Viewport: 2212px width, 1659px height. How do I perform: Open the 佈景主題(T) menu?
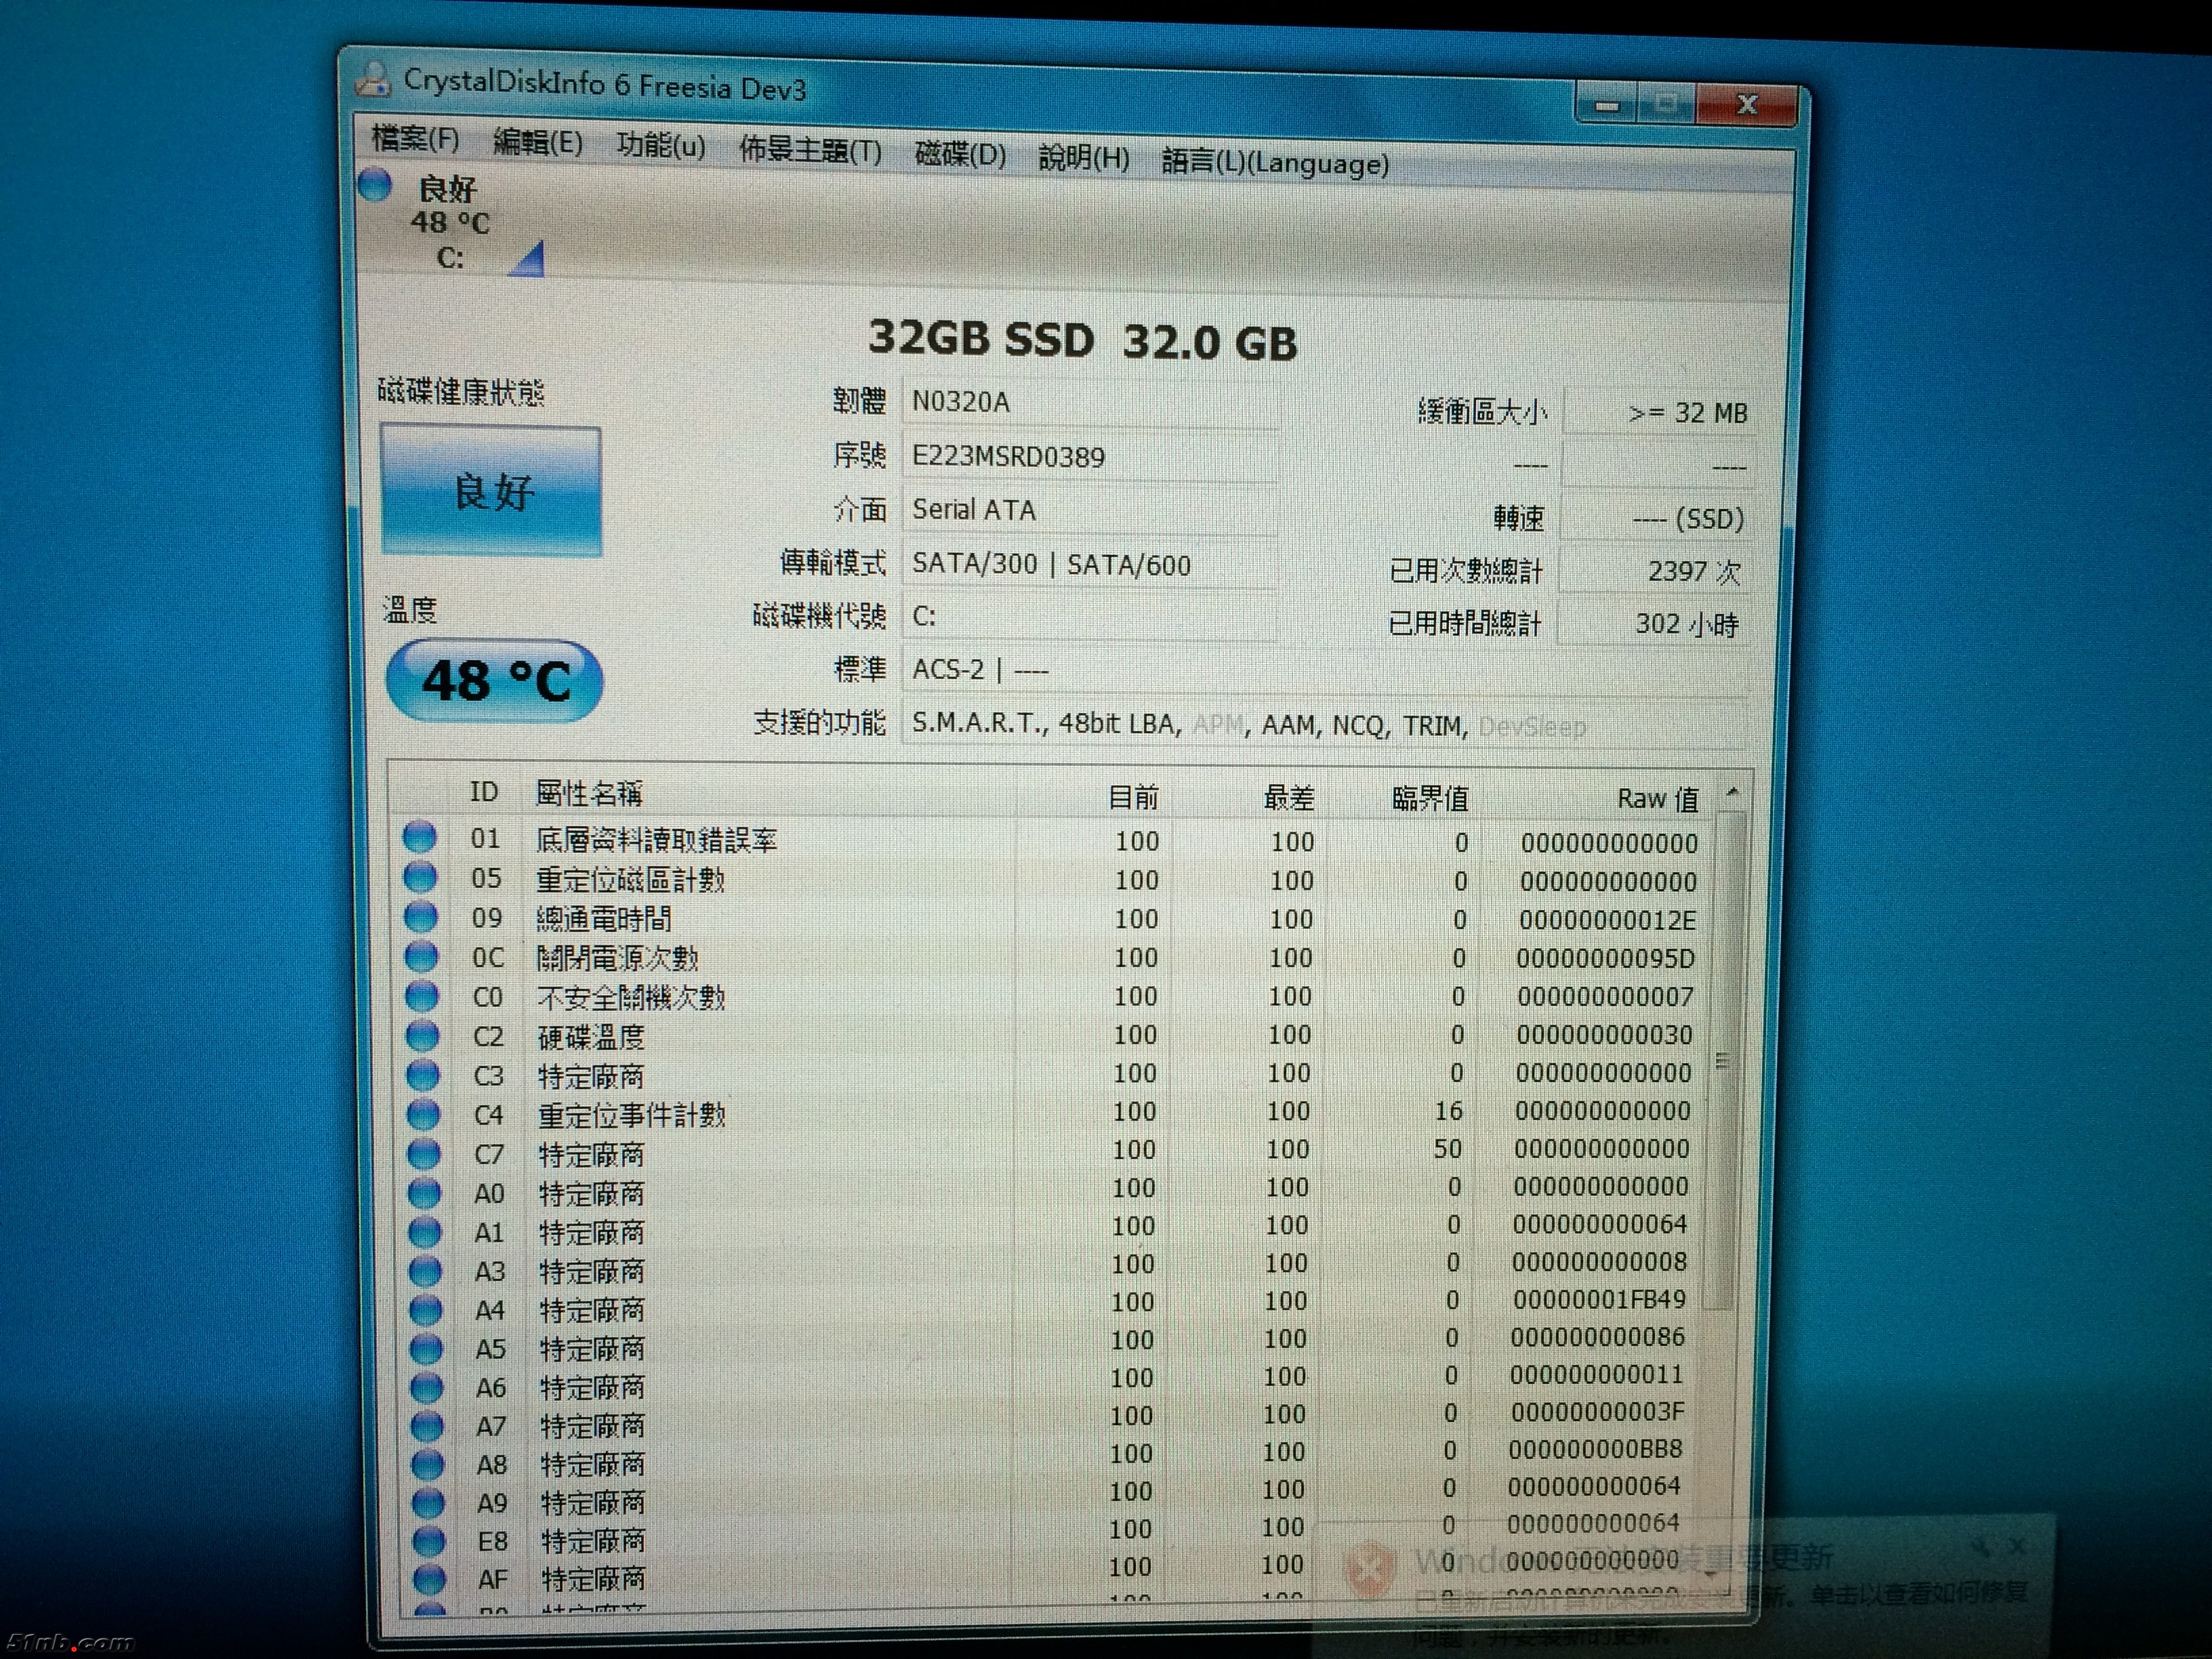pyautogui.click(x=810, y=151)
